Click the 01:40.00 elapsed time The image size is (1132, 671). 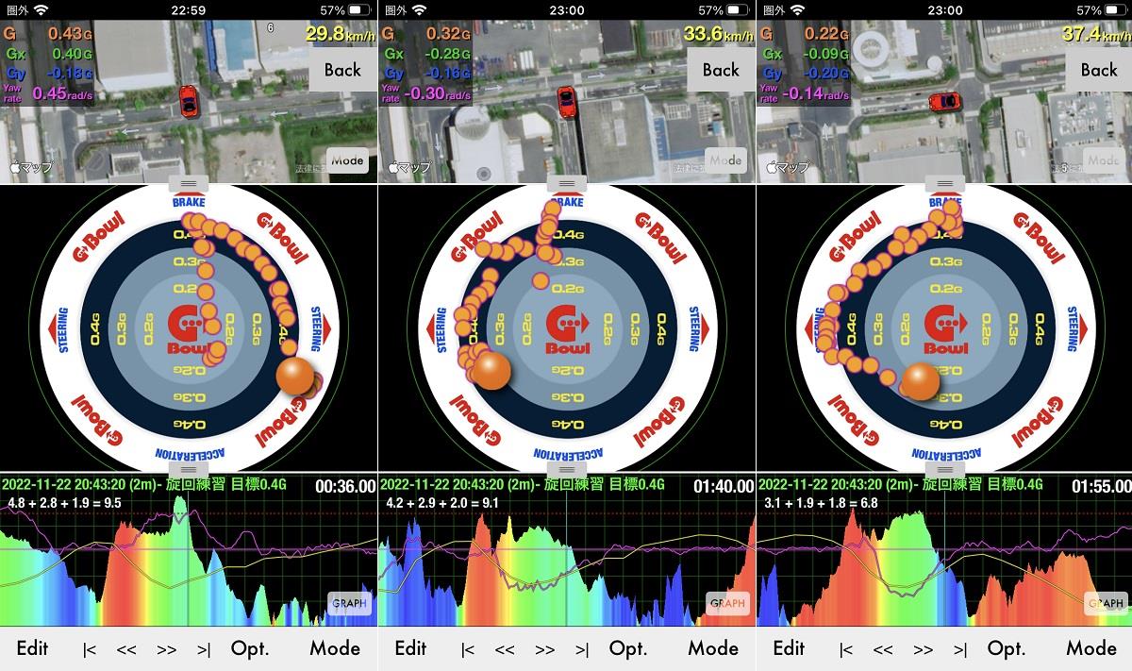[x=724, y=486]
